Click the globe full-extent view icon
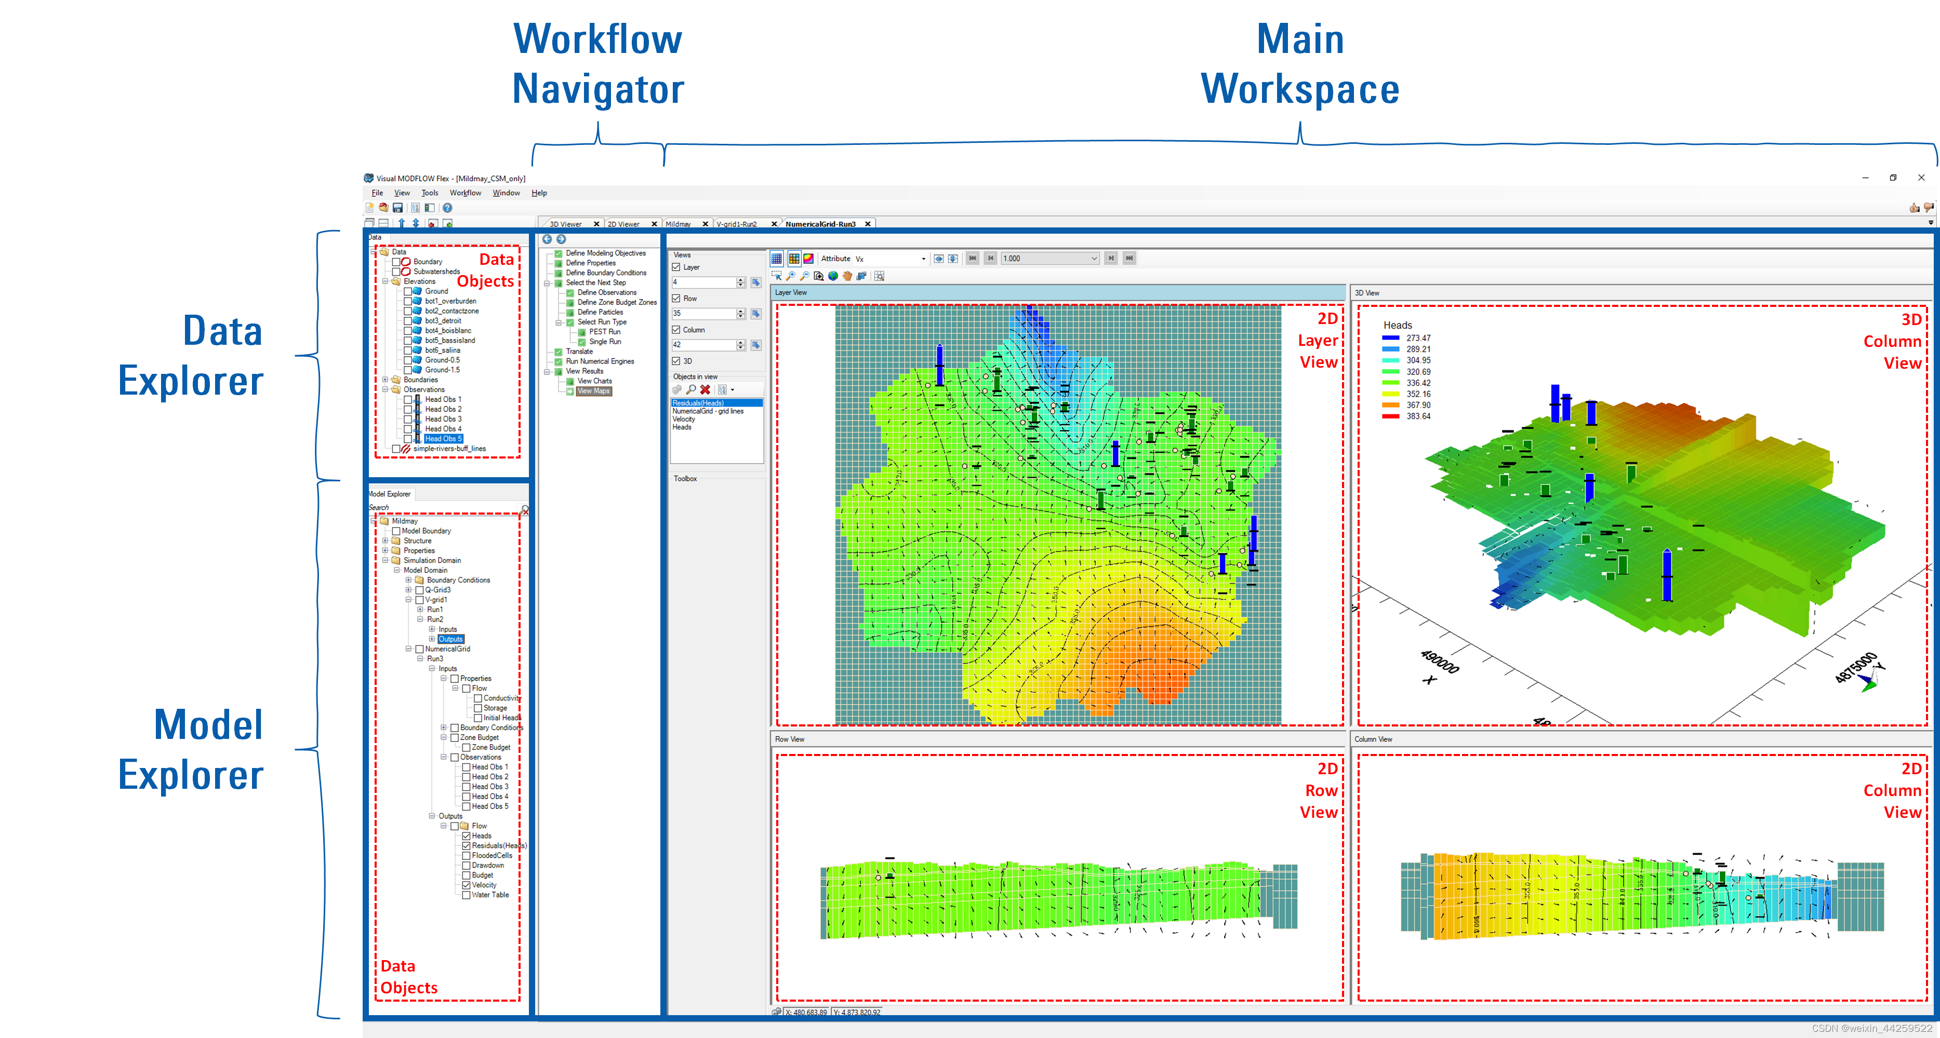 [x=833, y=277]
